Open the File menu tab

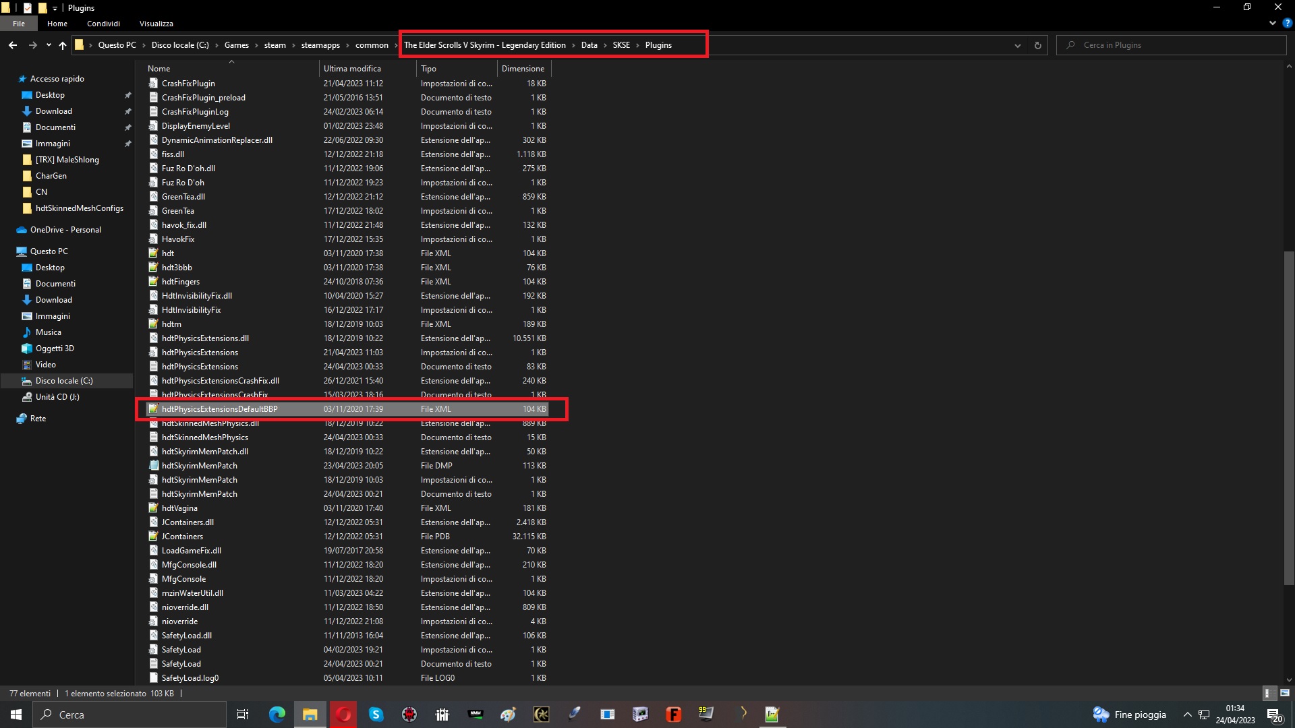(x=19, y=23)
